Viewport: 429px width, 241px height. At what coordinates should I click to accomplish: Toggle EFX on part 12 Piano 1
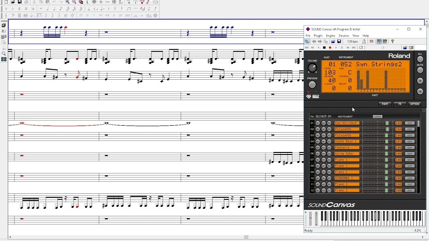329,190
